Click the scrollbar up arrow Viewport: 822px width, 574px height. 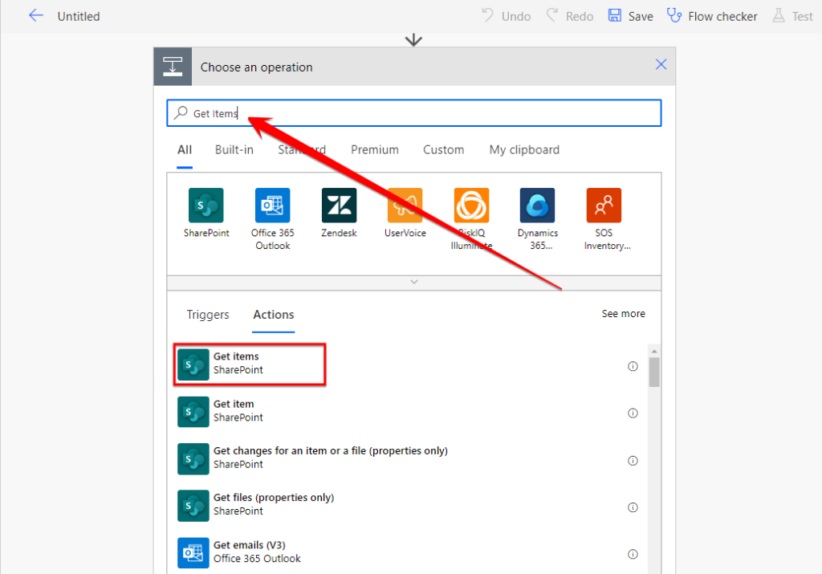(653, 351)
